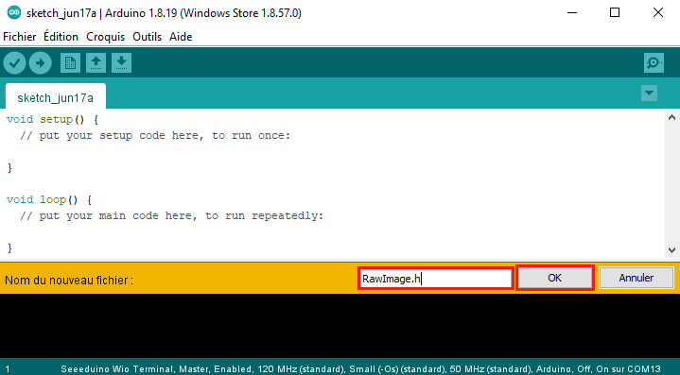Open the Croquis menu
Viewport: 680px width, 375px height.
pyautogui.click(x=105, y=37)
